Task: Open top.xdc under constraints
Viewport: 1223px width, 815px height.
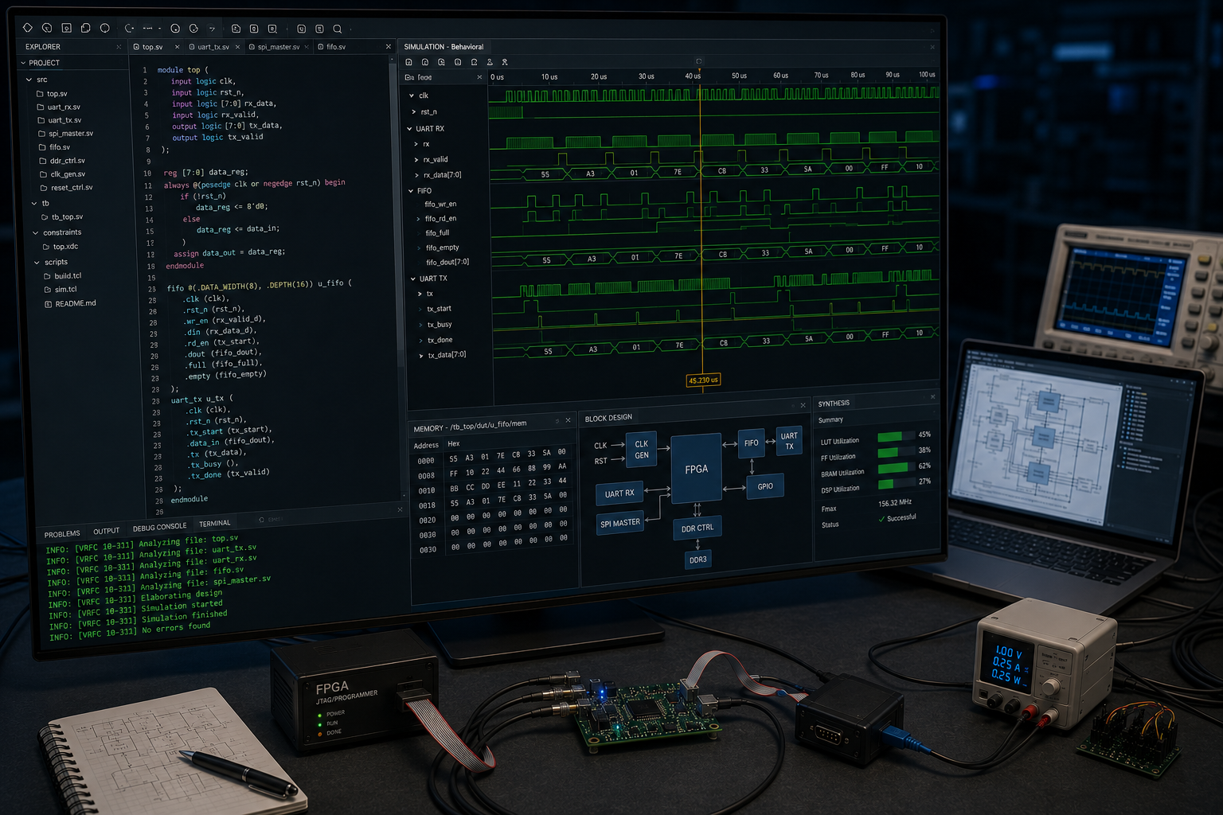Action: 61,247
